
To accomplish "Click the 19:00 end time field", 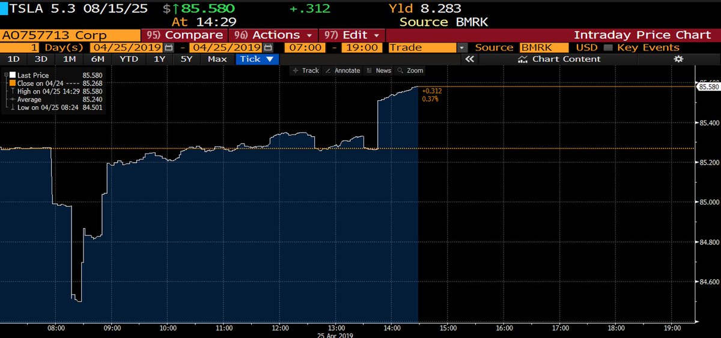I will 362,47.
